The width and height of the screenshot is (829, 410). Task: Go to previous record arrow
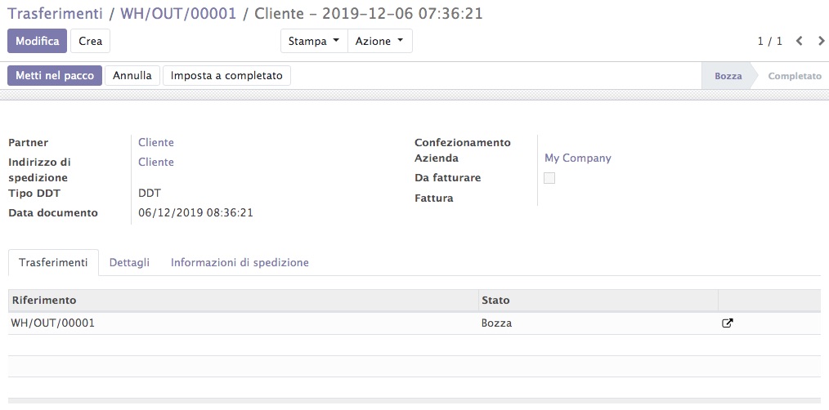point(800,41)
